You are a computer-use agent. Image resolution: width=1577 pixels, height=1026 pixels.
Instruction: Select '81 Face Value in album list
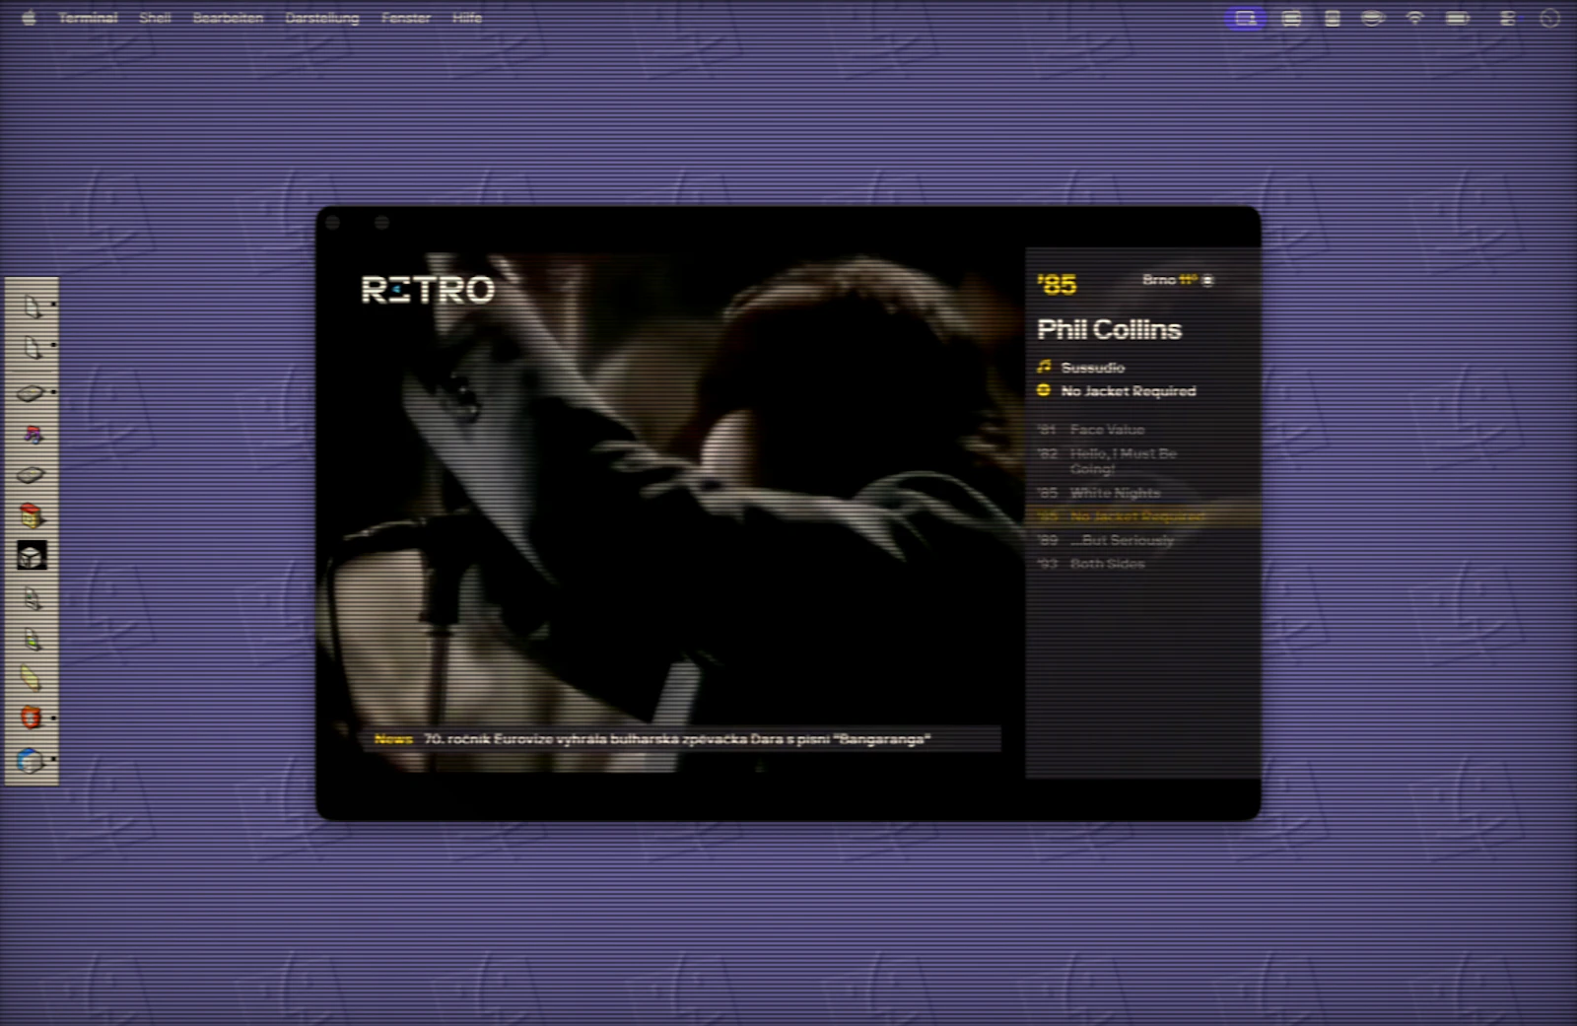1091,430
